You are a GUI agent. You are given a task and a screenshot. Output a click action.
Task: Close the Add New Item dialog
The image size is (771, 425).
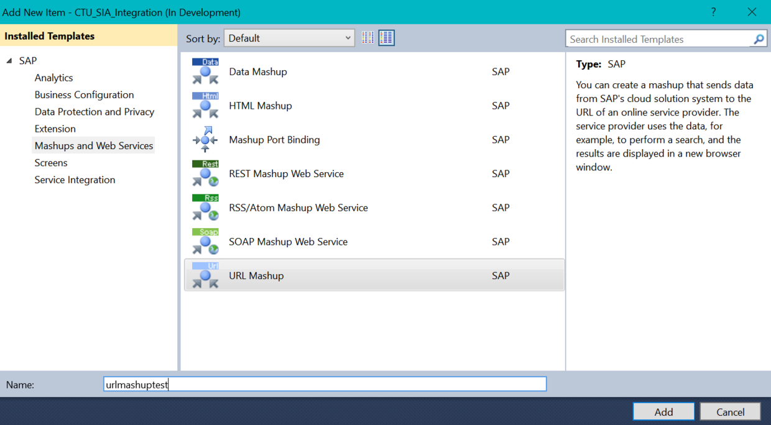click(x=752, y=12)
